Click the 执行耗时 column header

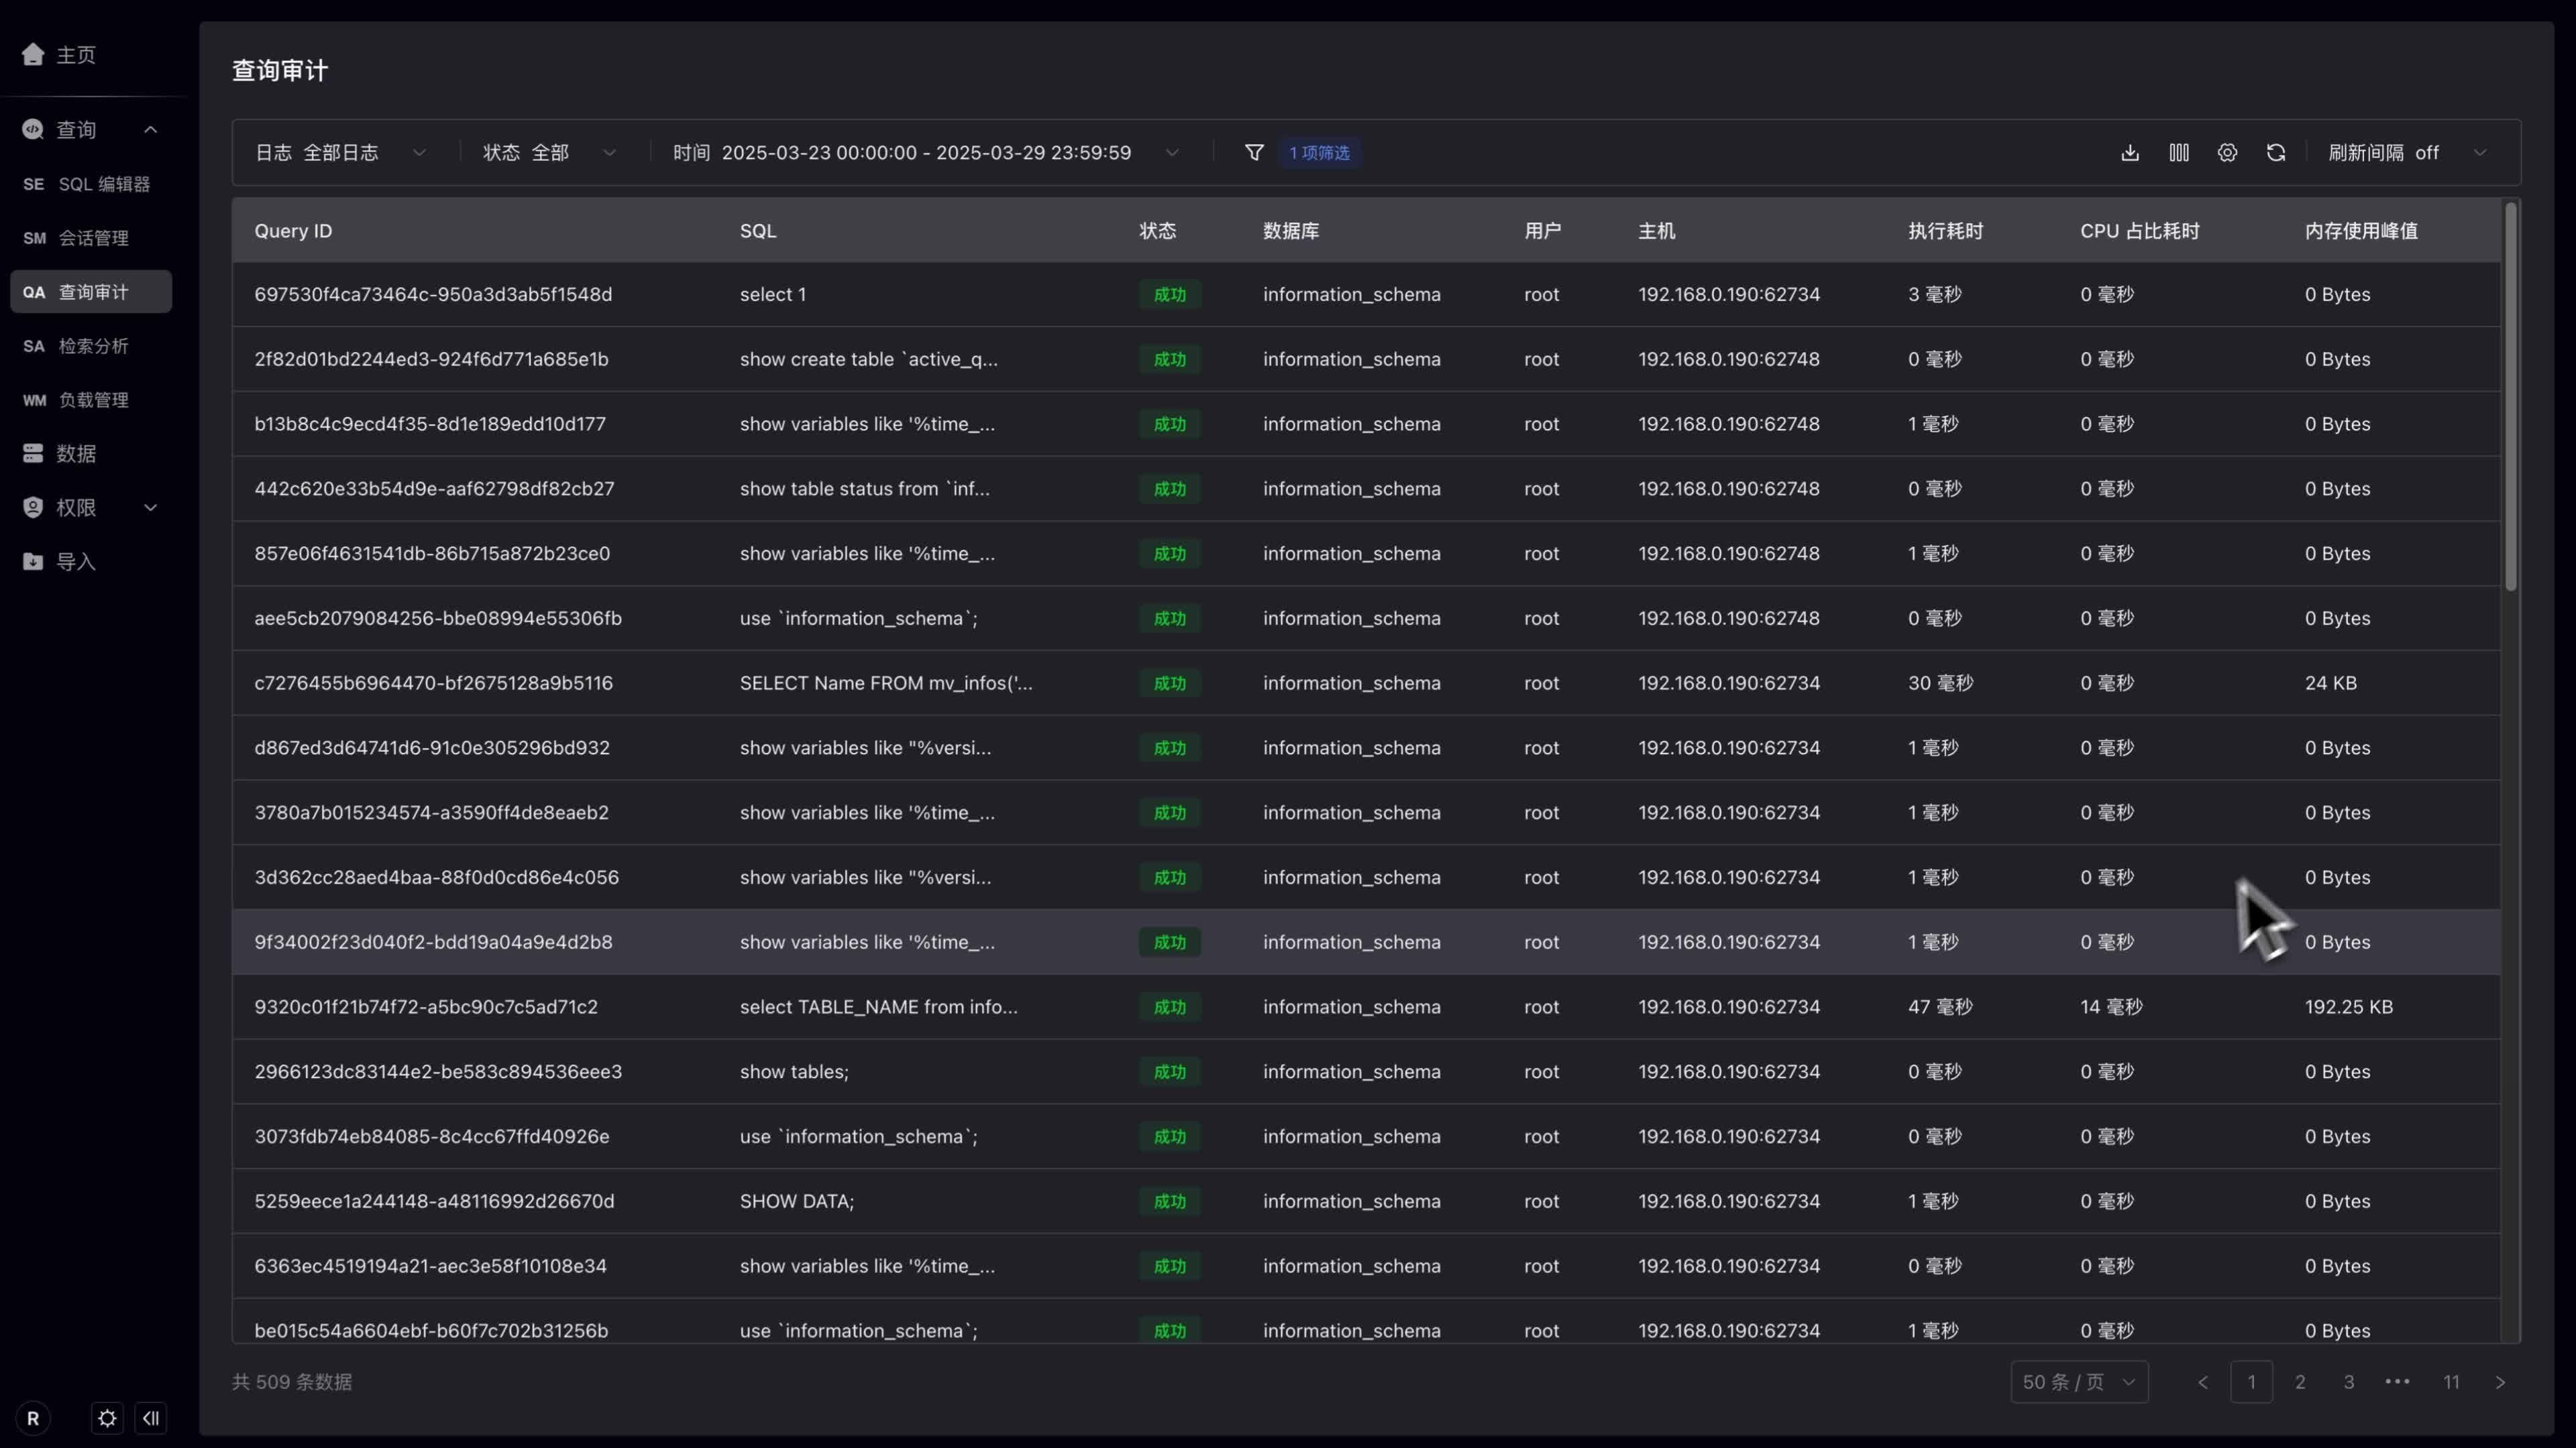click(x=1945, y=231)
